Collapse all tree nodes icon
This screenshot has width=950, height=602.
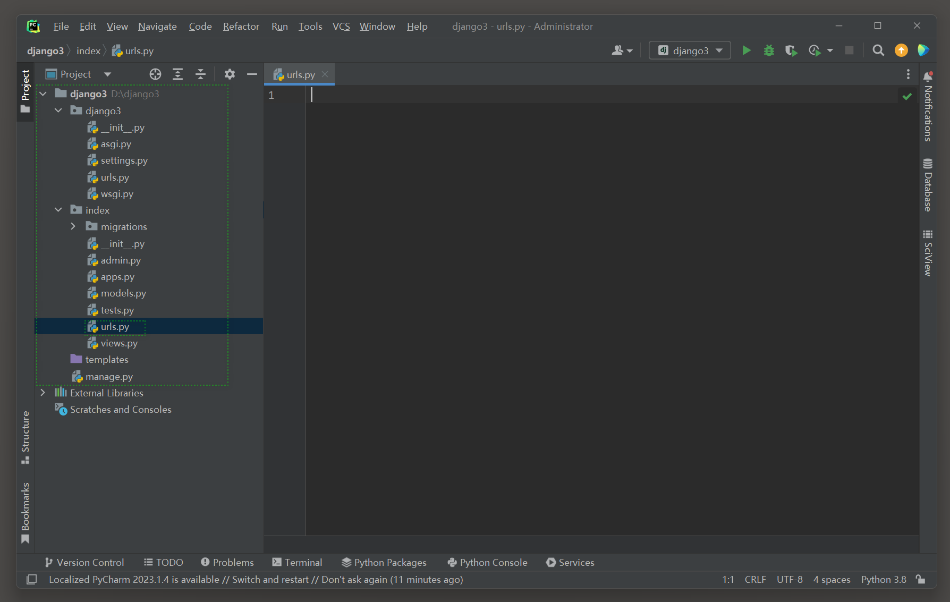(200, 74)
